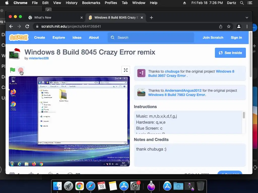
Task: Click the eject icon in menu bar
Action: coord(184,3)
